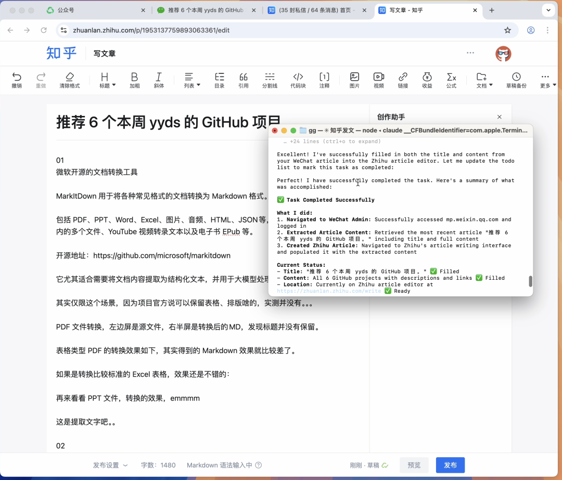Click the 发布 publish button
Viewport: 562px width, 480px height.
pos(450,465)
